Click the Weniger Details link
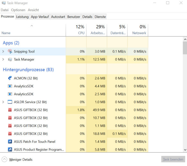This screenshot has width=187, height=166. (21, 160)
